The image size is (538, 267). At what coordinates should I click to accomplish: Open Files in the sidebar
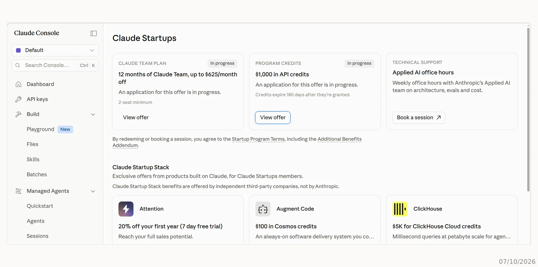33,144
